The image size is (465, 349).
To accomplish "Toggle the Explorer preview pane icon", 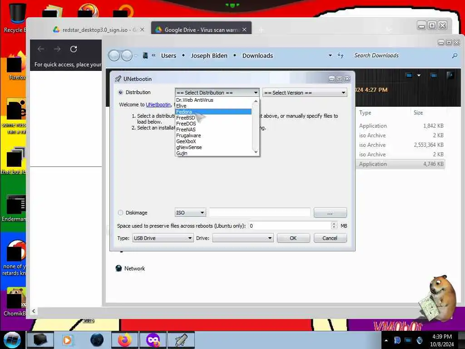I will click(434, 75).
